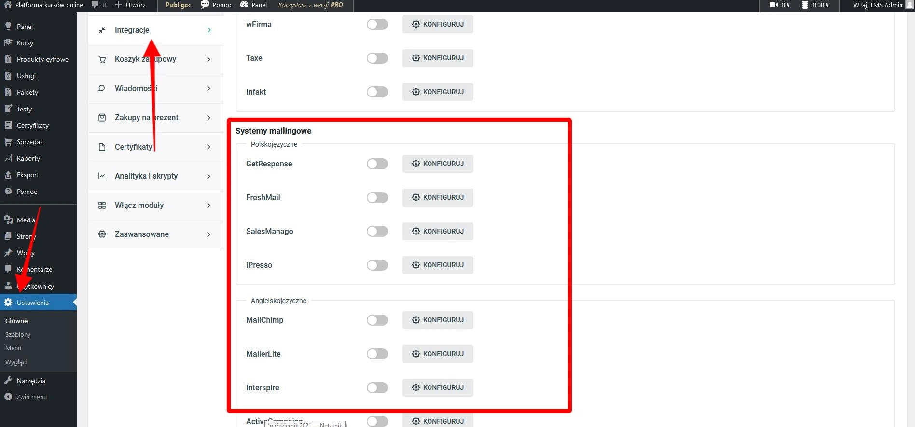This screenshot has height=427, width=915.
Task: Click KONFIGURUJ for GetResponse
Action: tap(438, 164)
